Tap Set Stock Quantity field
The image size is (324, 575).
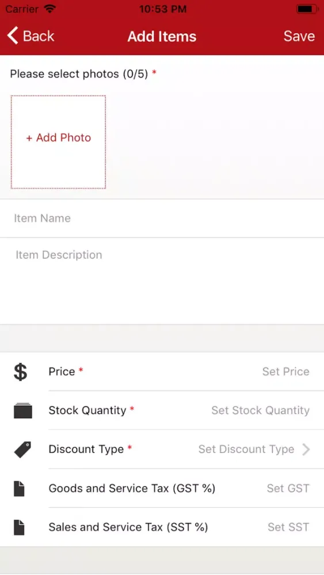coord(261,411)
